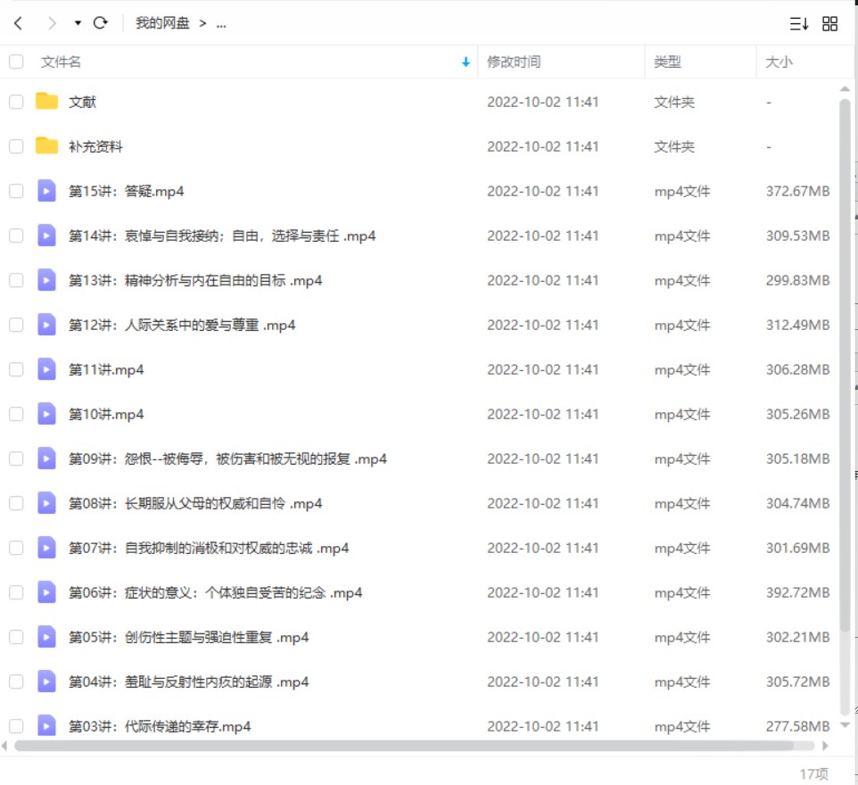Check the box for 第15讲：答疑.mp4
Screen dimensions: 858x785
pos(16,191)
